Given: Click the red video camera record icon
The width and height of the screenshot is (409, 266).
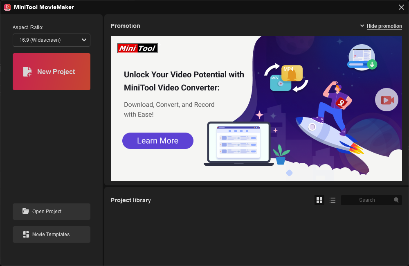Looking at the screenshot, I should (387, 100).
